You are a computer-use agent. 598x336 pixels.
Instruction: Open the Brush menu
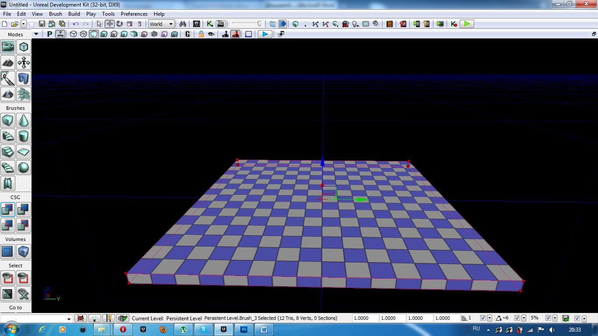(56, 14)
